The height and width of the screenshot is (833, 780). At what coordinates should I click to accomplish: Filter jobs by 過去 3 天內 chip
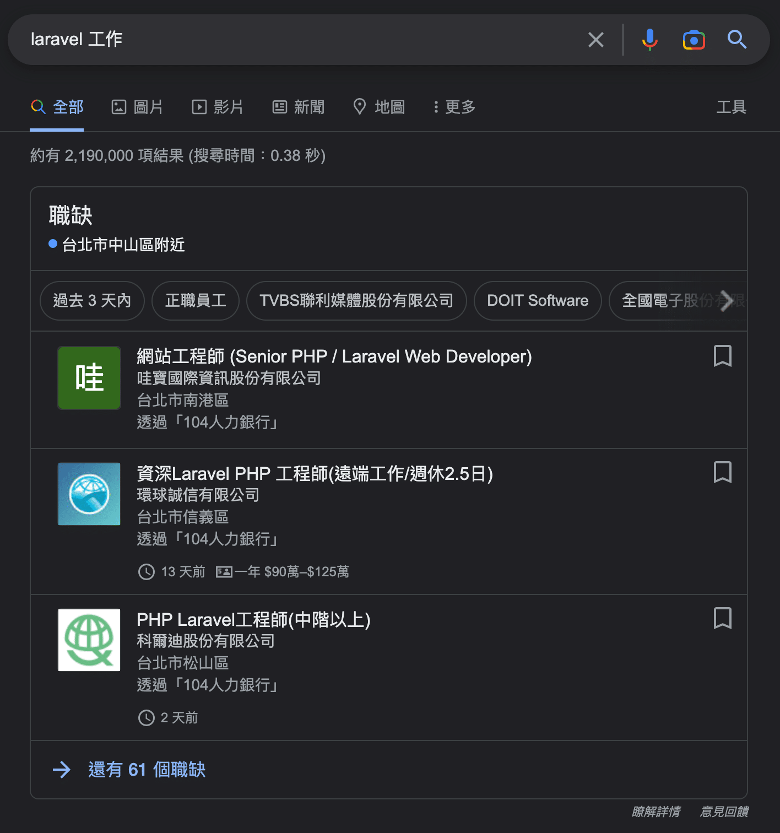pos(92,300)
